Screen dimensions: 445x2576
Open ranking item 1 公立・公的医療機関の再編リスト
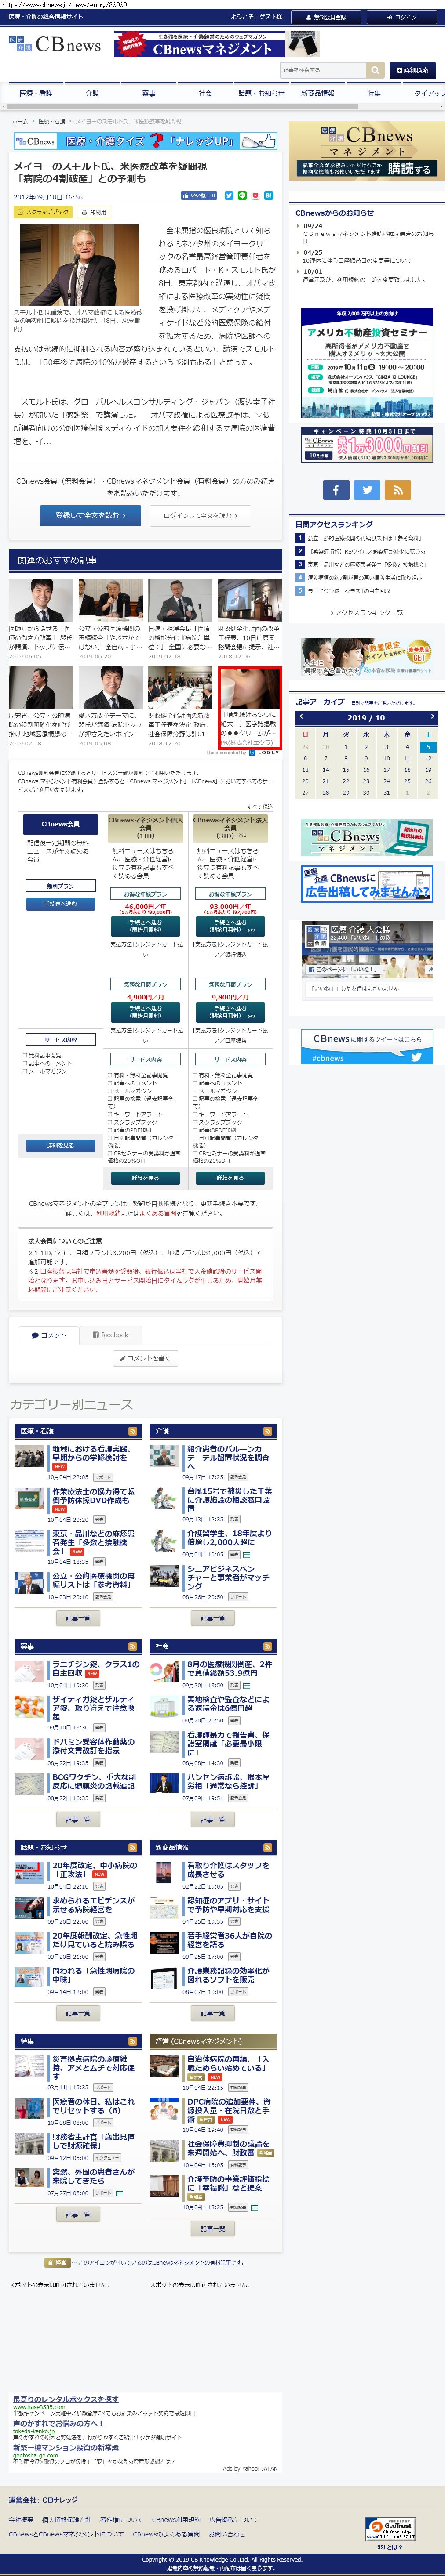[366, 538]
